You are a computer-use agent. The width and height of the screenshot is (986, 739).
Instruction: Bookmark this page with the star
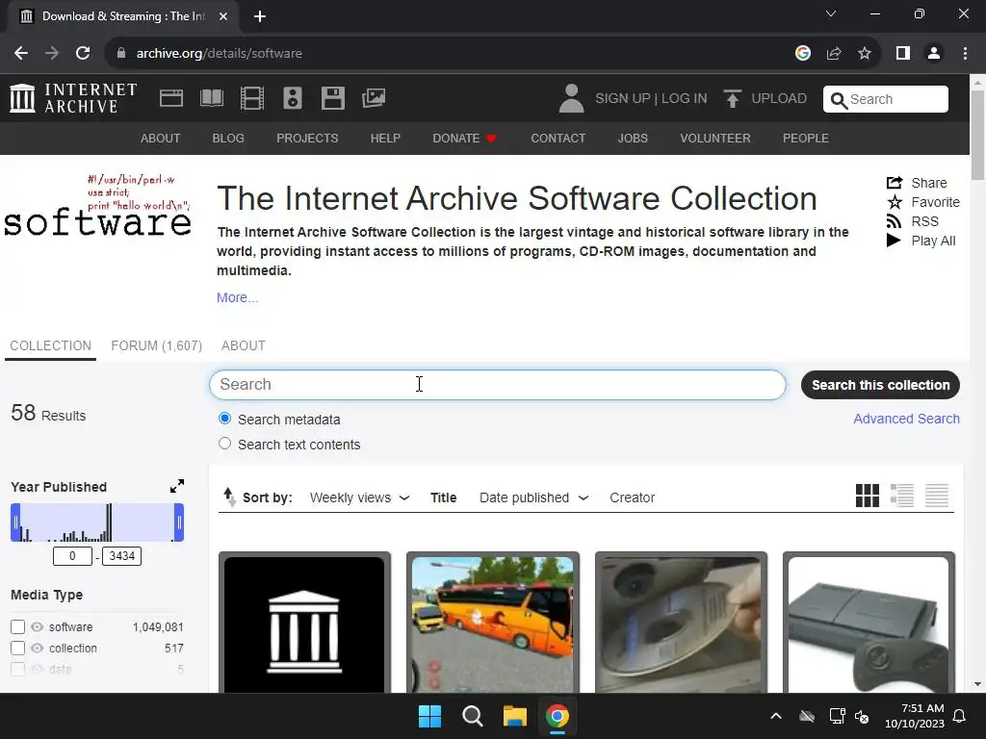(865, 54)
